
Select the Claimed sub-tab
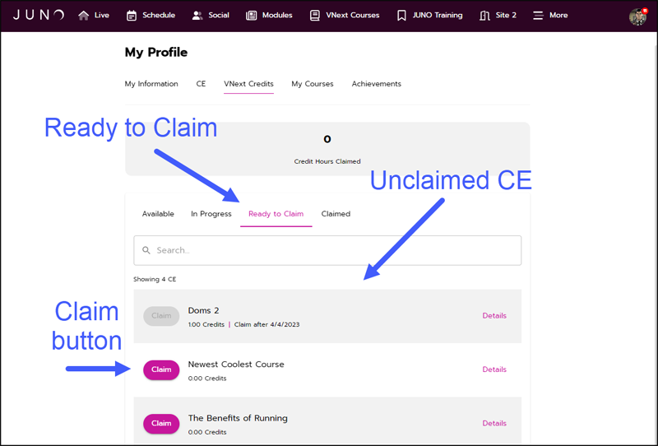(x=336, y=214)
